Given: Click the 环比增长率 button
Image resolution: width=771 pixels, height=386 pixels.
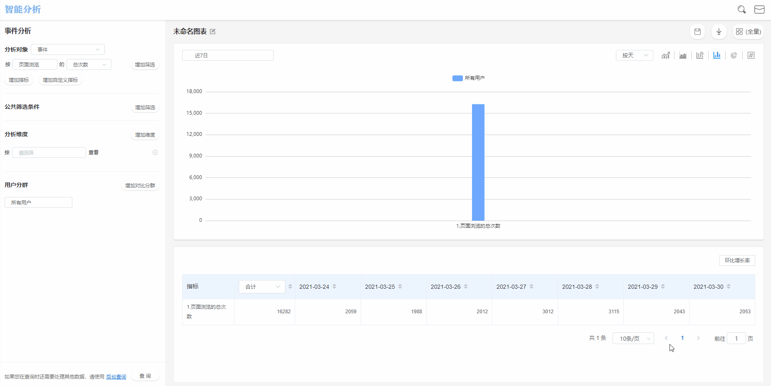Looking at the screenshot, I should point(737,261).
